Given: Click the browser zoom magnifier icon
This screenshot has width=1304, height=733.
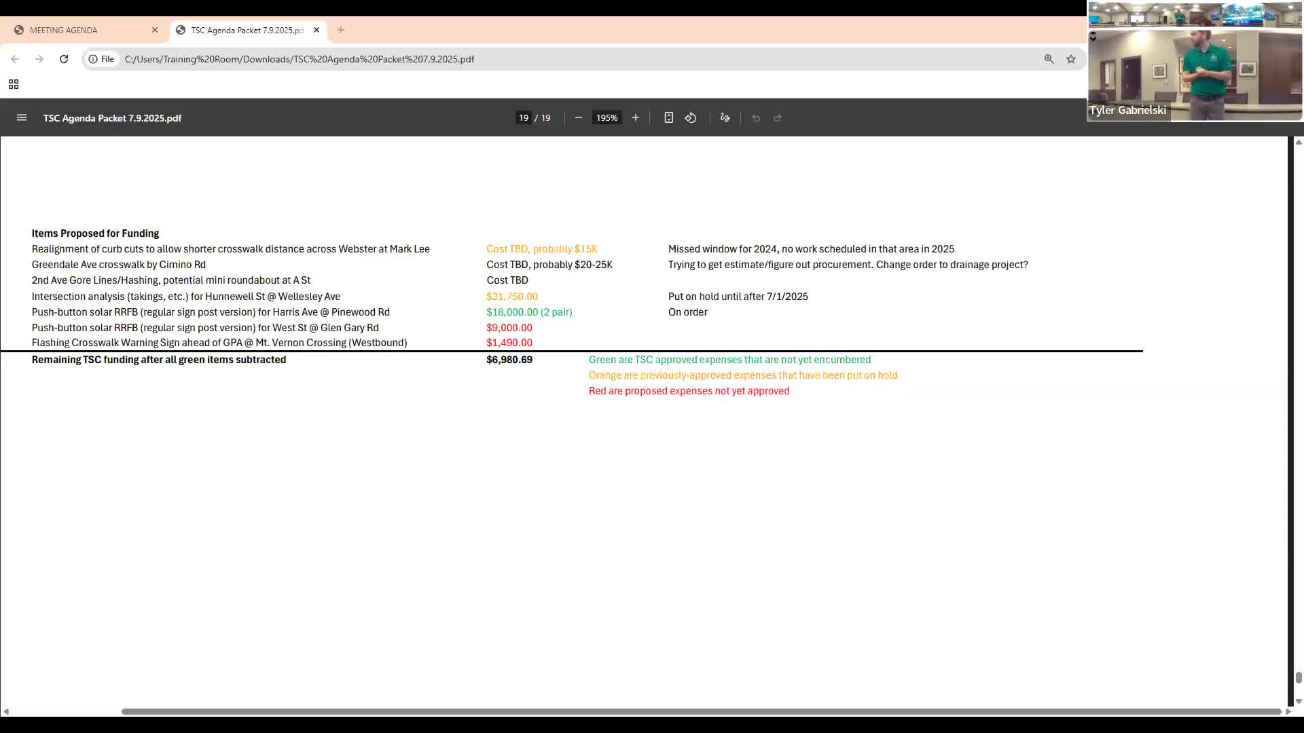Looking at the screenshot, I should click(x=1049, y=59).
